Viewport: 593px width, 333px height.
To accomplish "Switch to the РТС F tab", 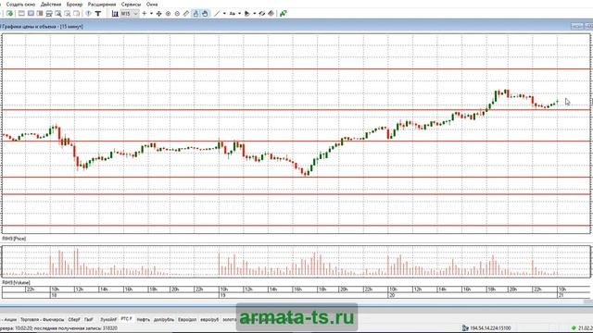I will point(126,319).
